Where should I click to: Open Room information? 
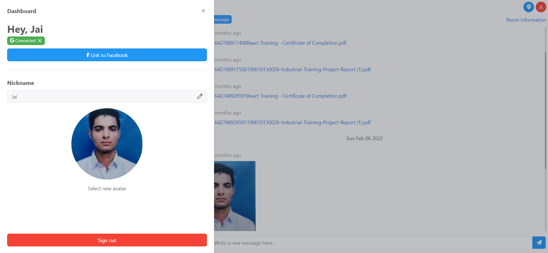click(x=526, y=20)
